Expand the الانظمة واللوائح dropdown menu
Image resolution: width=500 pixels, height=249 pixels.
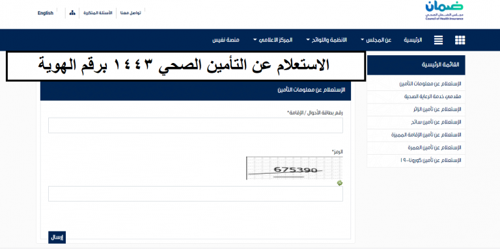tap(327, 40)
